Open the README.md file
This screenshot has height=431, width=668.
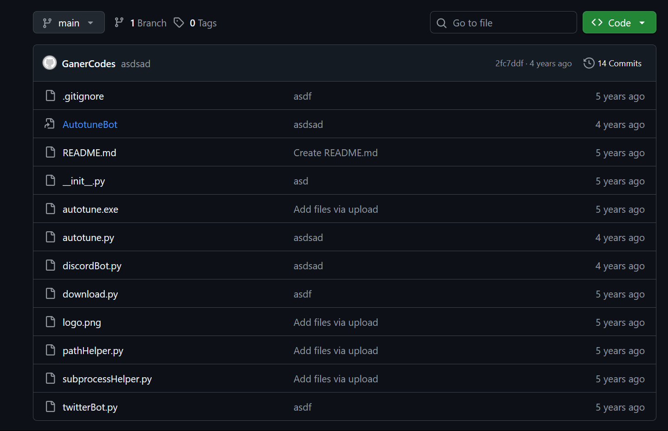[x=90, y=153]
